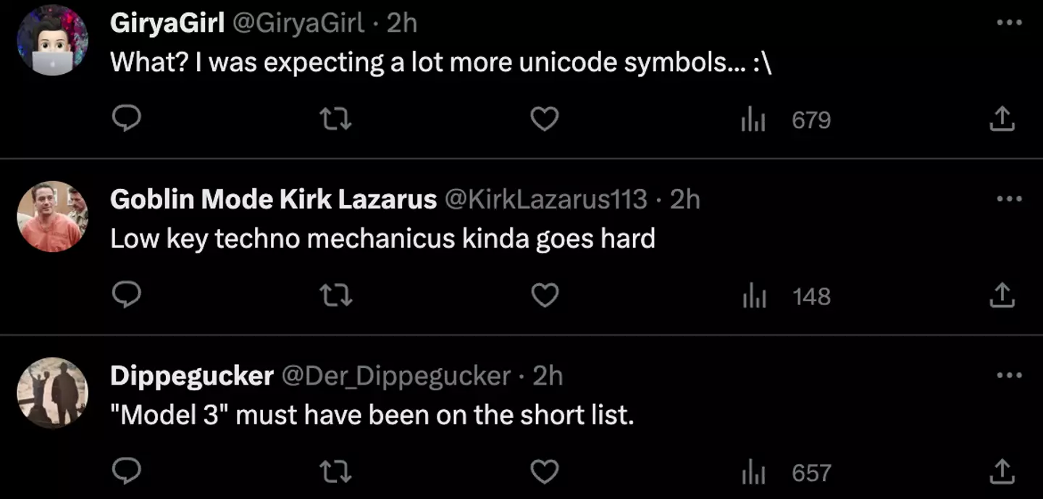This screenshot has height=499, width=1043.
Task: Share Dippegucker's tweet
Action: coord(1002,472)
